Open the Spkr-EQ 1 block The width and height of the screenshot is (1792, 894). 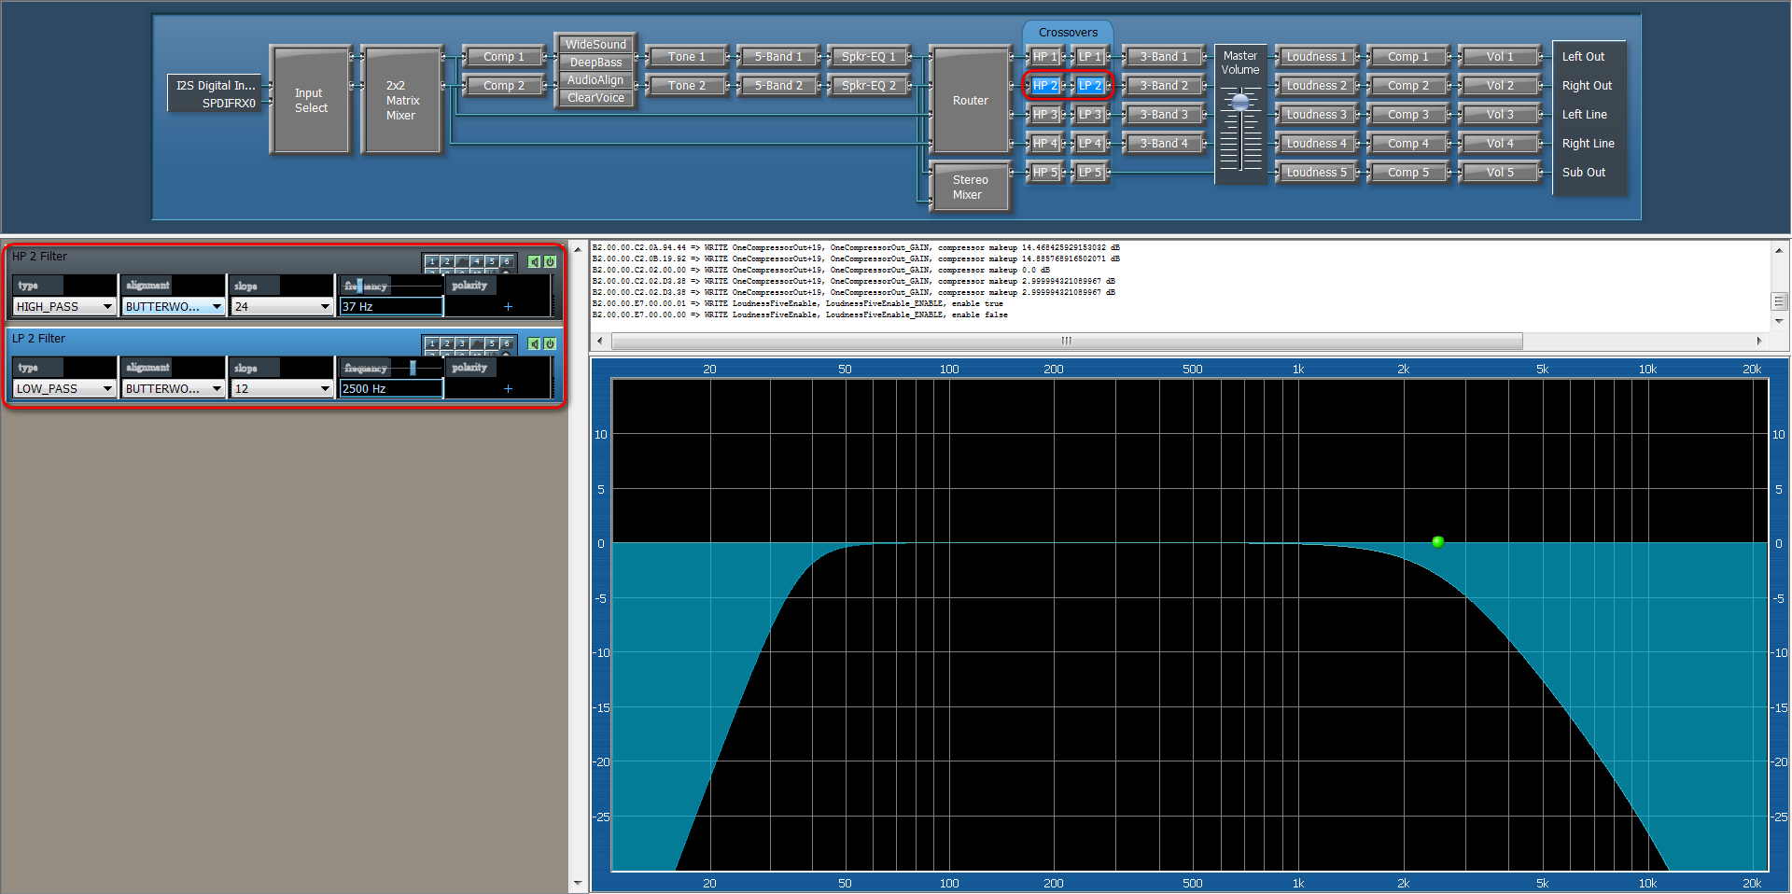click(x=869, y=57)
